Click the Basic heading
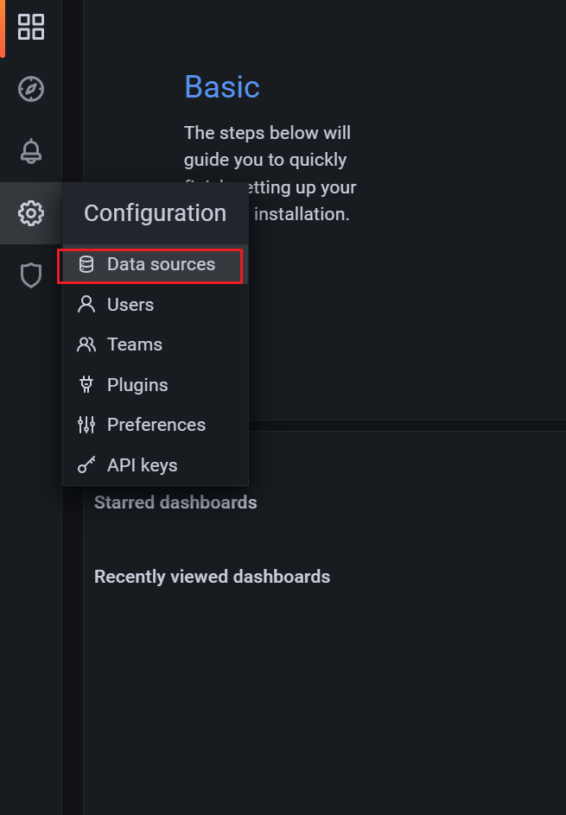The width and height of the screenshot is (566, 815). [x=222, y=87]
